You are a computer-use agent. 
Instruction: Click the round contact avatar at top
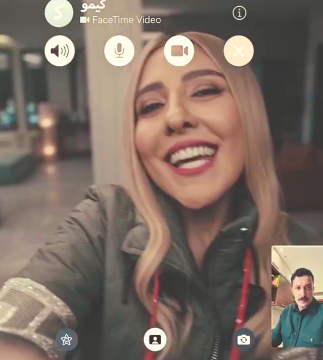coord(59,13)
